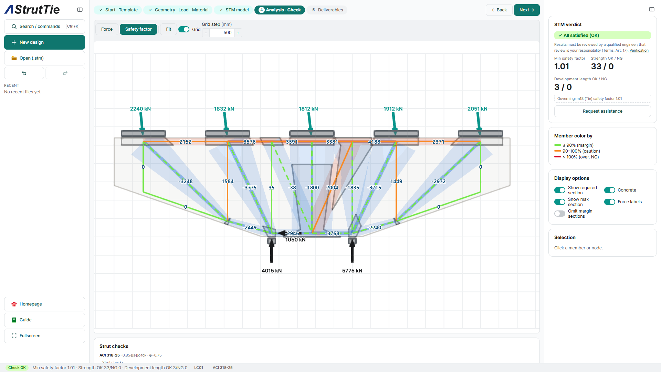661x372 pixels.
Task: Click the All satisfied (OK) verdict badge
Action: pyautogui.click(x=602, y=35)
